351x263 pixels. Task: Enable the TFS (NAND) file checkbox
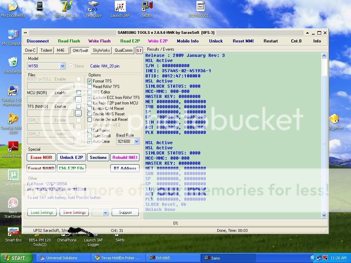(x=78, y=107)
